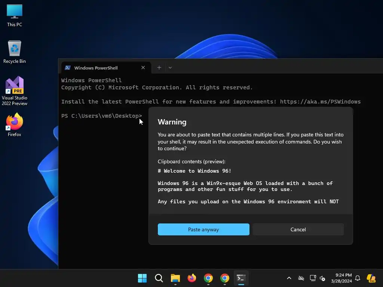
Task: Select the Recycle Bin desktop icon
Action: pos(15,52)
